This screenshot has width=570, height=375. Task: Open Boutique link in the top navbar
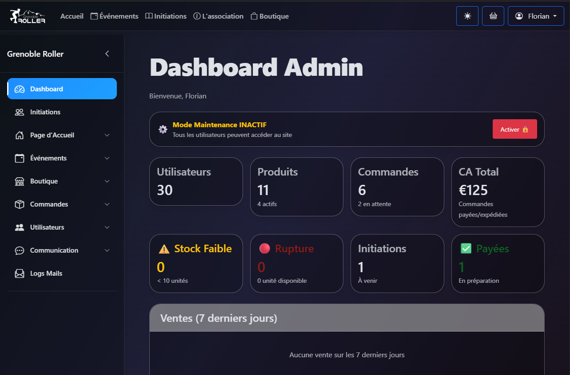[x=270, y=16]
